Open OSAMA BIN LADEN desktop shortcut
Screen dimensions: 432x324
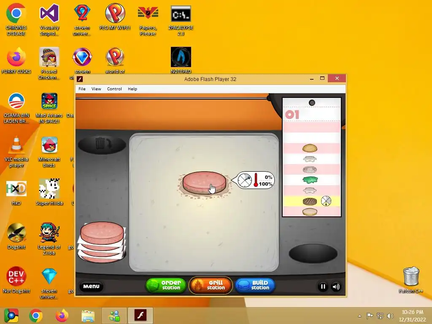pos(16,107)
